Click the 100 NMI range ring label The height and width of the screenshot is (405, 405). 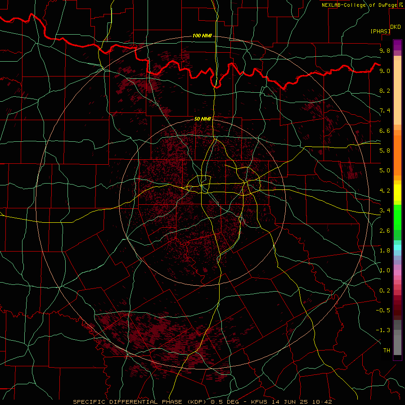(202, 36)
